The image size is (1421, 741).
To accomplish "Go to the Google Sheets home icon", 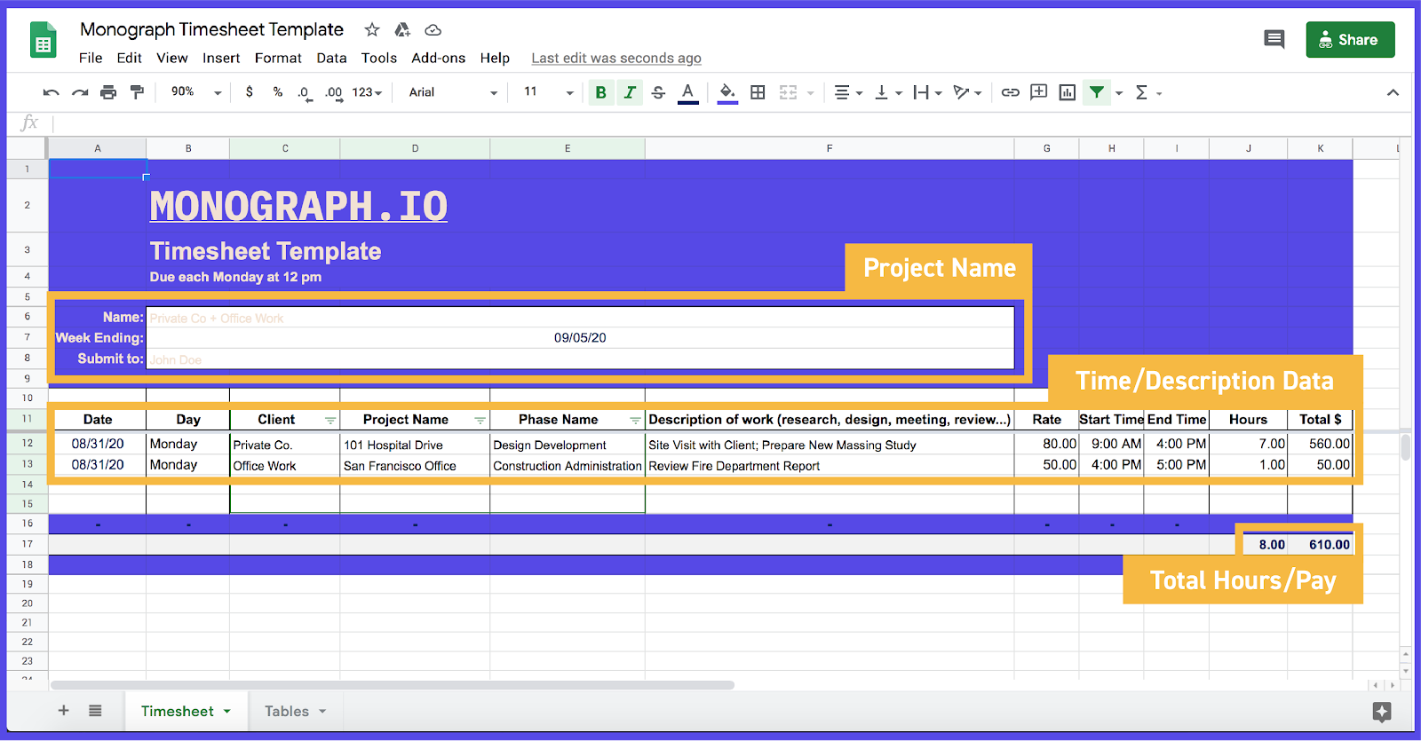I will [44, 41].
